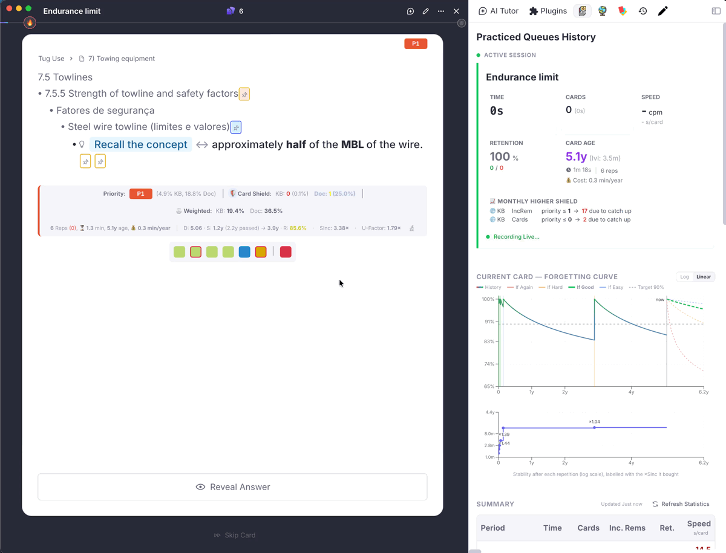Click the 'now' marker on forgetting curve
The width and height of the screenshot is (726, 553).
pos(660,300)
